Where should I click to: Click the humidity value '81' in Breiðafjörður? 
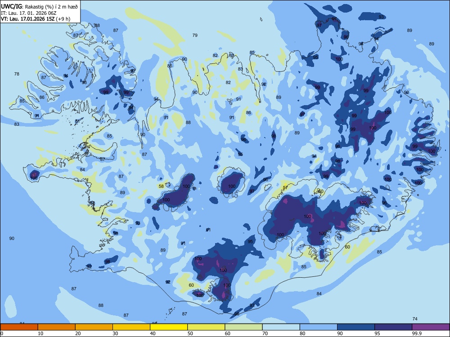tap(77, 121)
